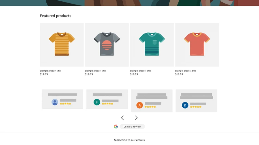Click product title under red shirt

coord(186,71)
